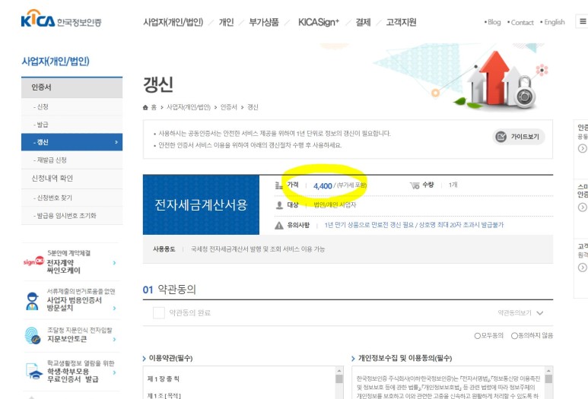Screen dimensions: 588x399
Task: Select 신청번호 찾기 in the sidebar
Action: click(72, 198)
